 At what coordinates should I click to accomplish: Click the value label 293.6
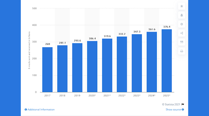[x=77, y=41]
